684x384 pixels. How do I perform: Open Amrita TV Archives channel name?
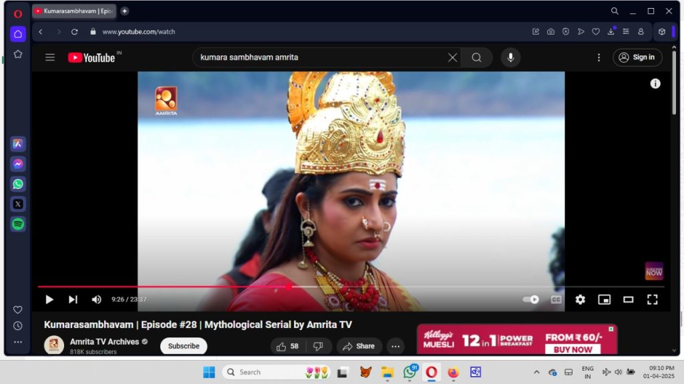(x=104, y=342)
